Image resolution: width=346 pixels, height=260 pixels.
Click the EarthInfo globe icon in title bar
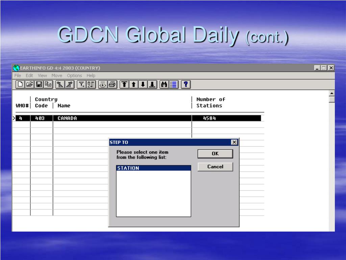16,68
